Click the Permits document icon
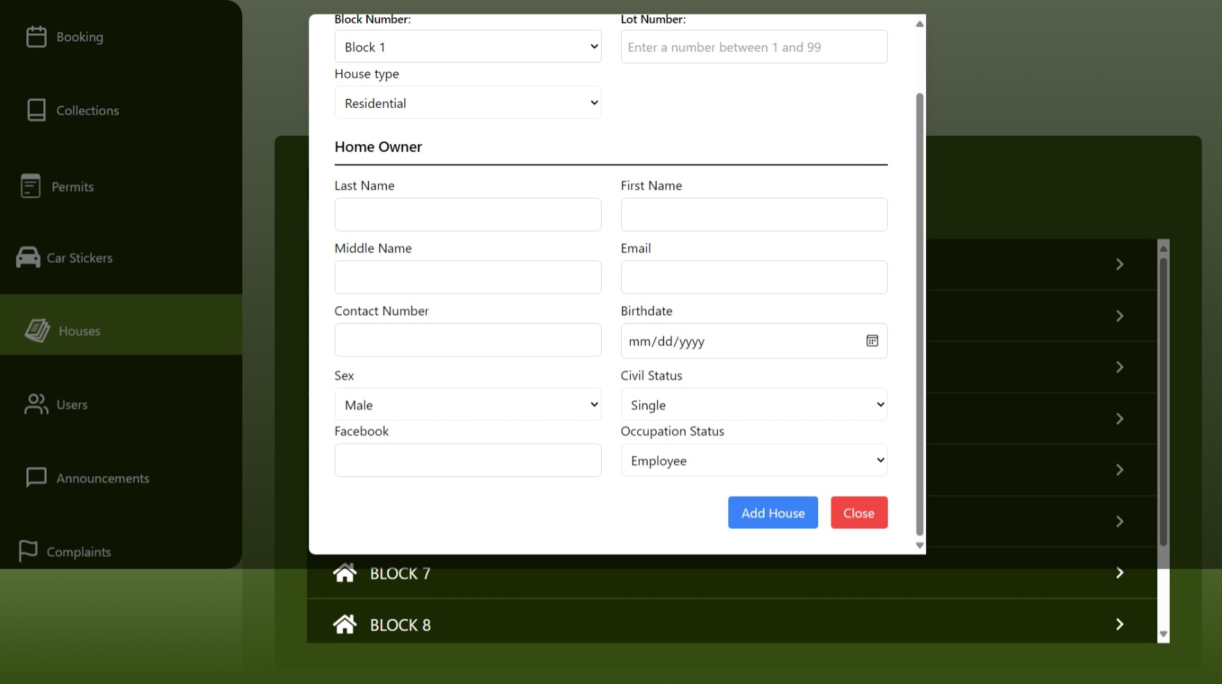Screen dimensions: 1222x684 [31, 186]
